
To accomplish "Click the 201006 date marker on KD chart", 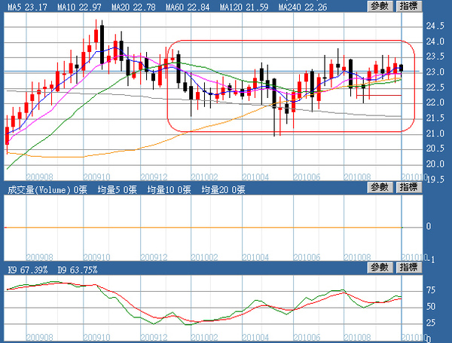I will pyautogui.click(x=307, y=337).
